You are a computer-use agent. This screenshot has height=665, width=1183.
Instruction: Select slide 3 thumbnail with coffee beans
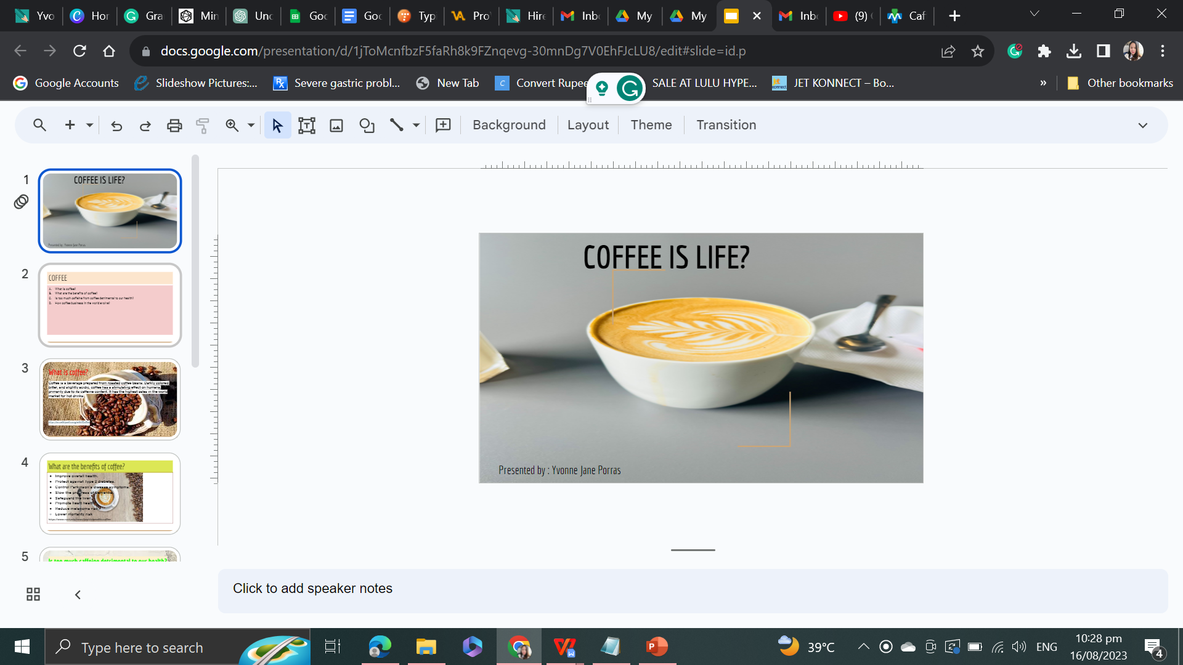click(x=110, y=399)
